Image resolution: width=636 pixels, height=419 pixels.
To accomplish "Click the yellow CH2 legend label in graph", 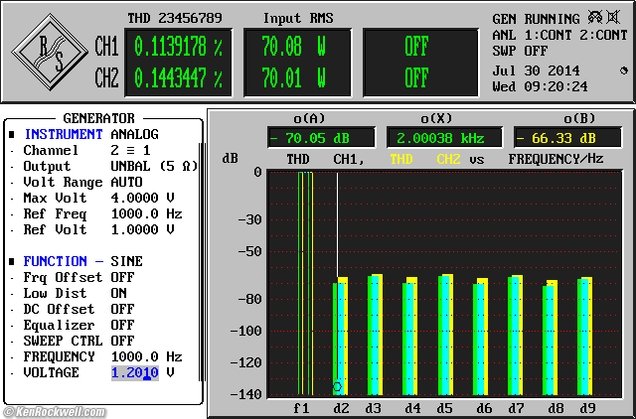I will click(447, 159).
